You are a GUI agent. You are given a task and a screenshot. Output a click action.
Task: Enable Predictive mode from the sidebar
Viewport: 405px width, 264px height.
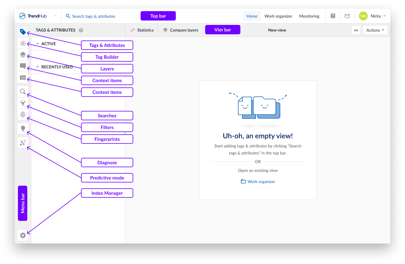(23, 142)
